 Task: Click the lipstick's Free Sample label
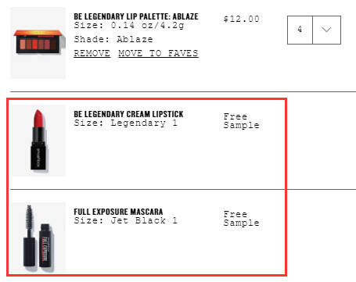[x=242, y=121]
